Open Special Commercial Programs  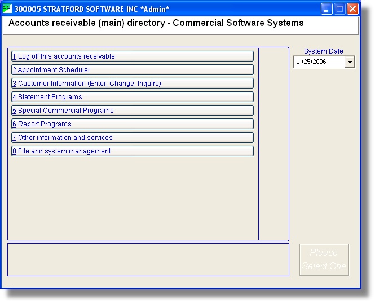[133, 111]
